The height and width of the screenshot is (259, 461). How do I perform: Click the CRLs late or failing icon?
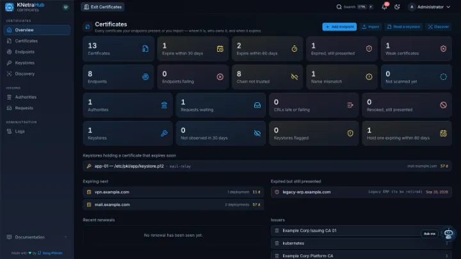point(350,105)
